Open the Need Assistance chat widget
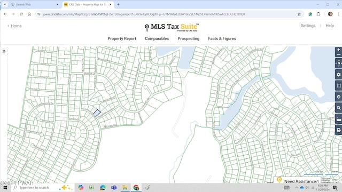Viewport: 342px width, 192px height. 298,181
